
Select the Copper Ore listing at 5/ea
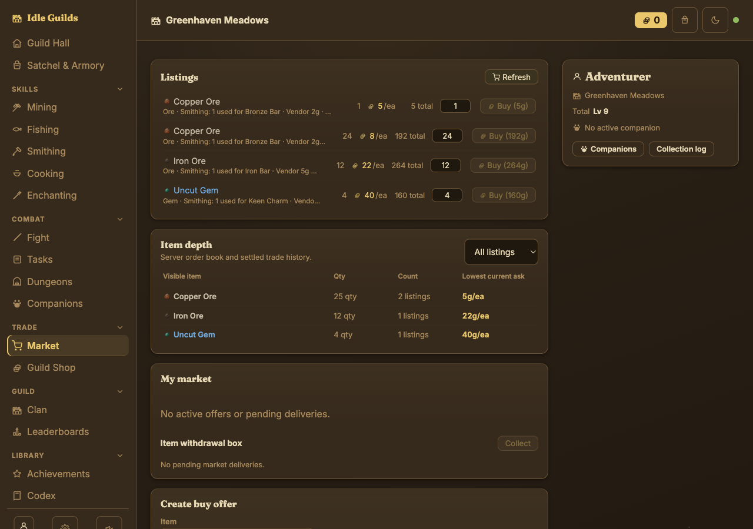tap(196, 102)
